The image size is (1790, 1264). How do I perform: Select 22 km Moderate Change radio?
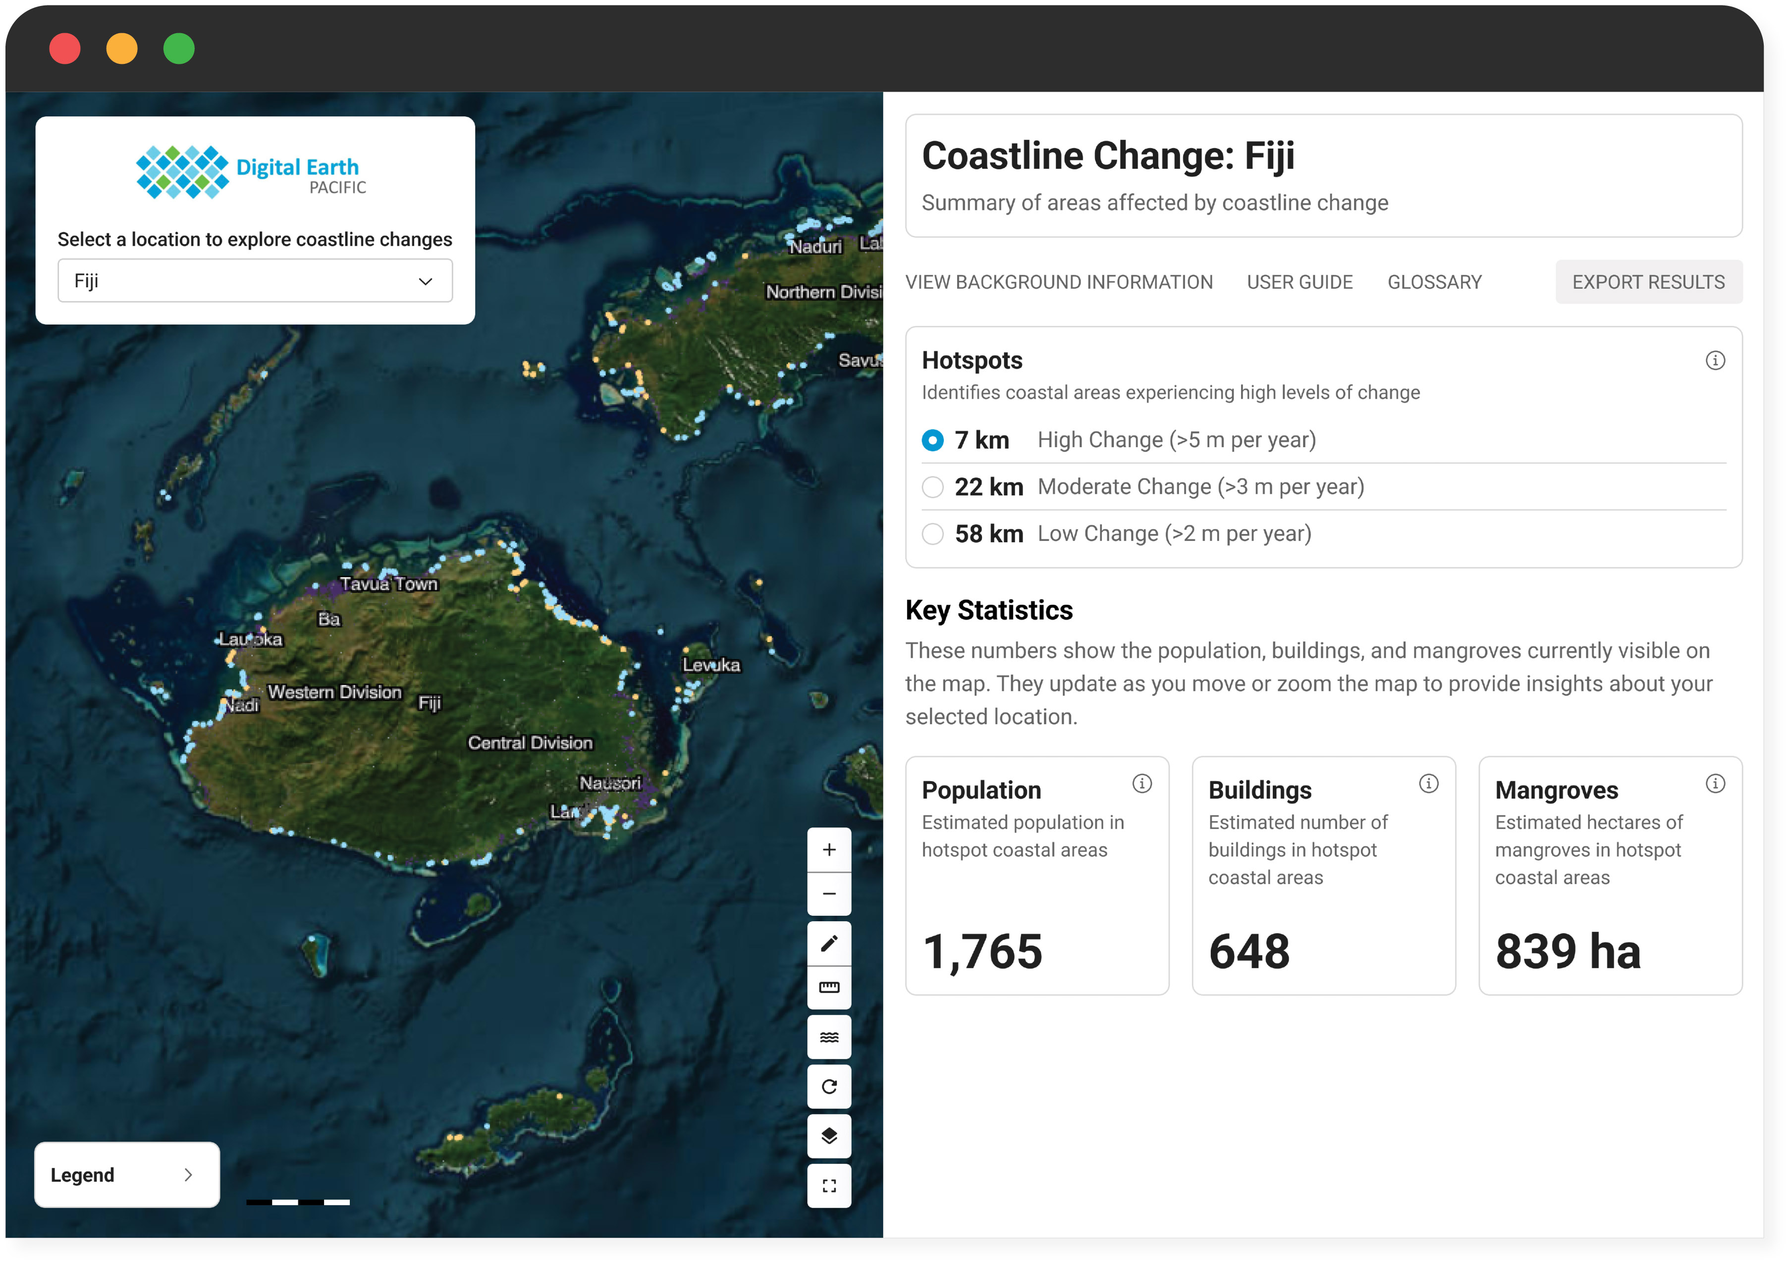932,487
